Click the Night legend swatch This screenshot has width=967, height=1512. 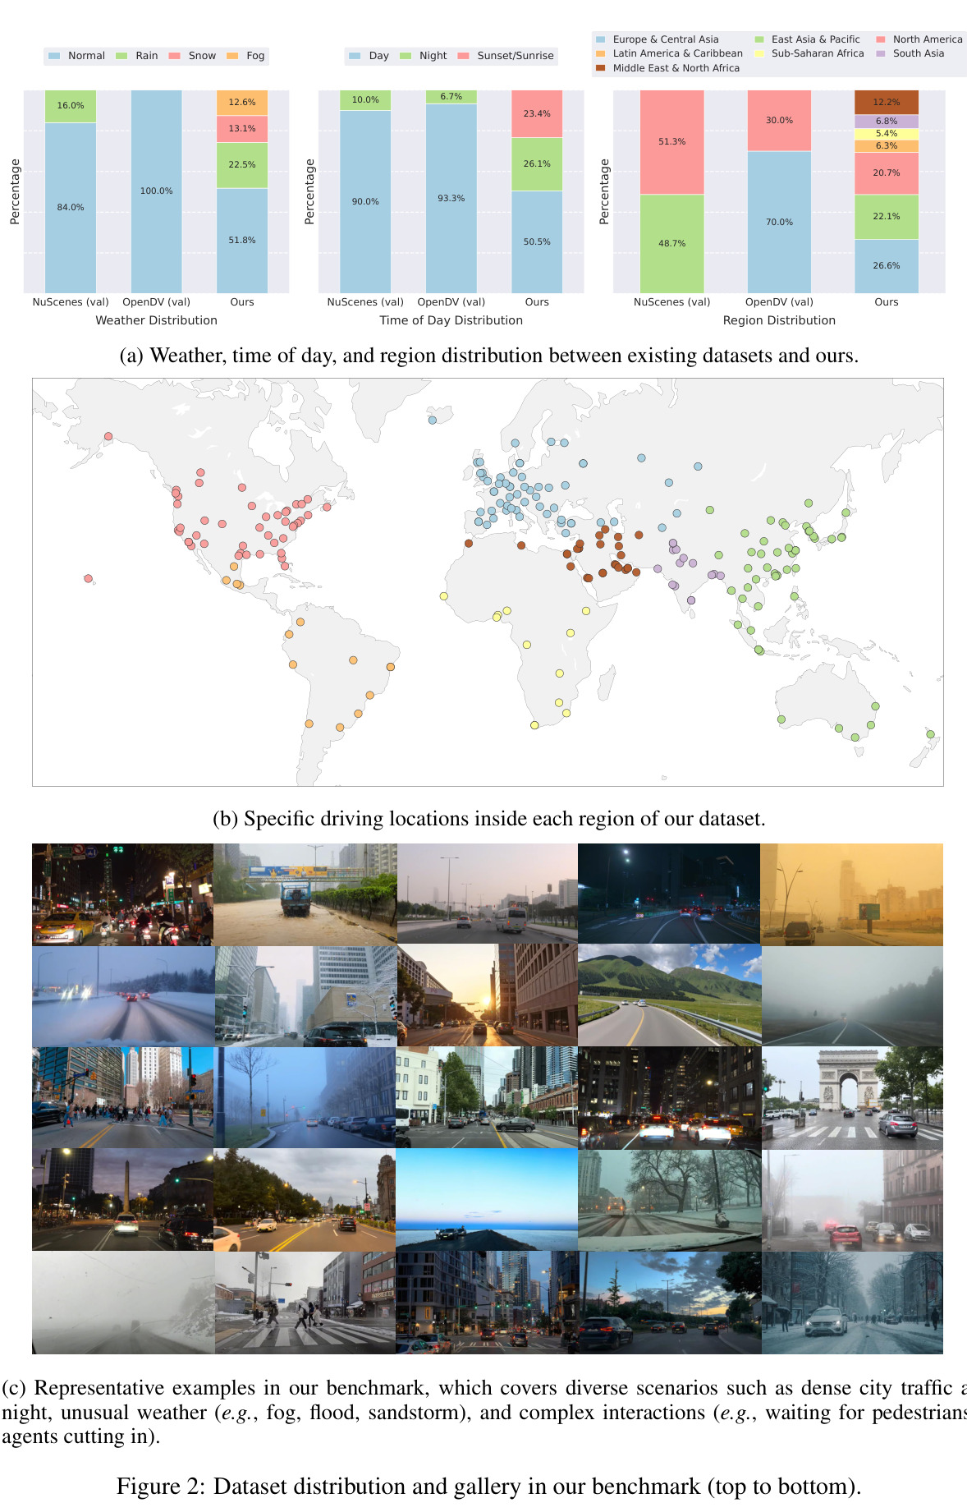406,56
